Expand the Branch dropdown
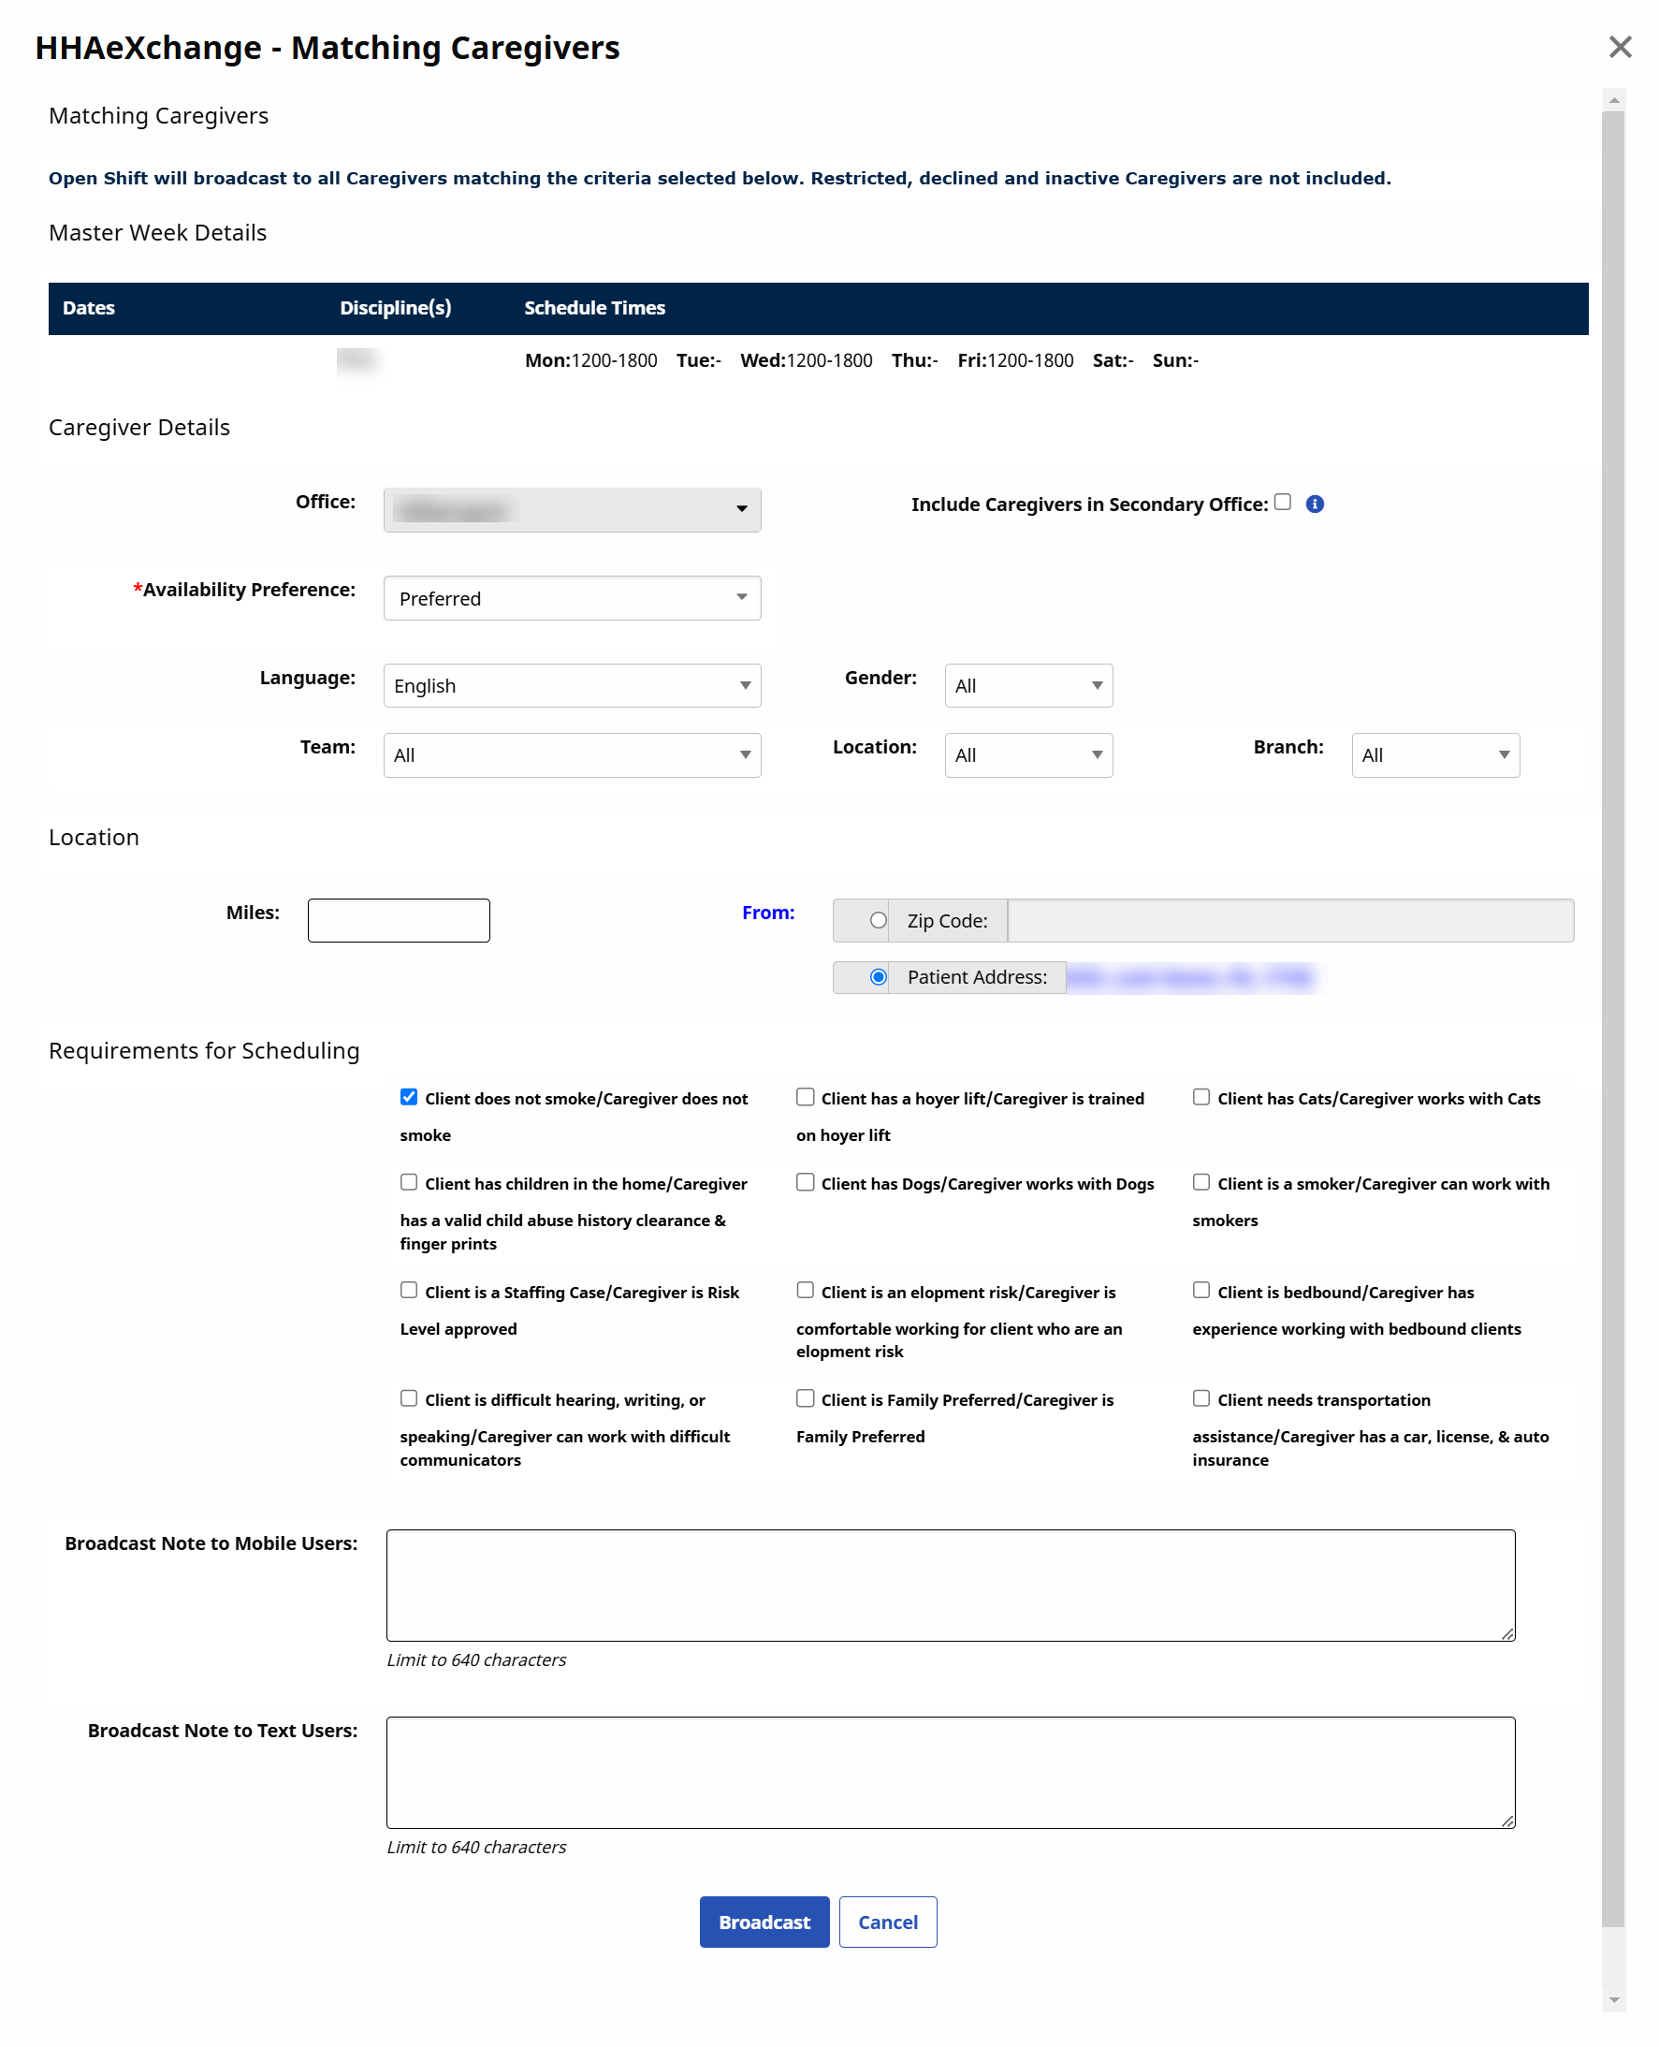The image size is (1659, 2047). [x=1434, y=754]
